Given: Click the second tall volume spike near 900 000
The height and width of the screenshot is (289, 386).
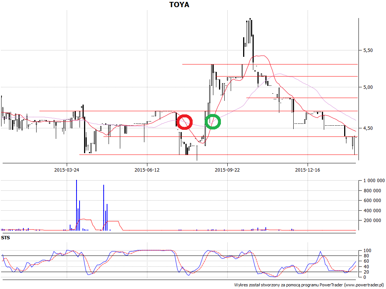Looking at the screenshot, I should tap(104, 208).
